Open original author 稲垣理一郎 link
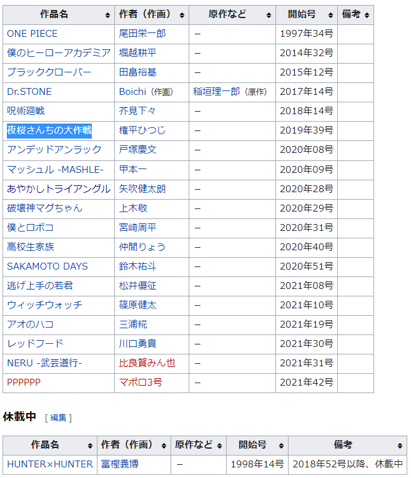 [x=216, y=92]
